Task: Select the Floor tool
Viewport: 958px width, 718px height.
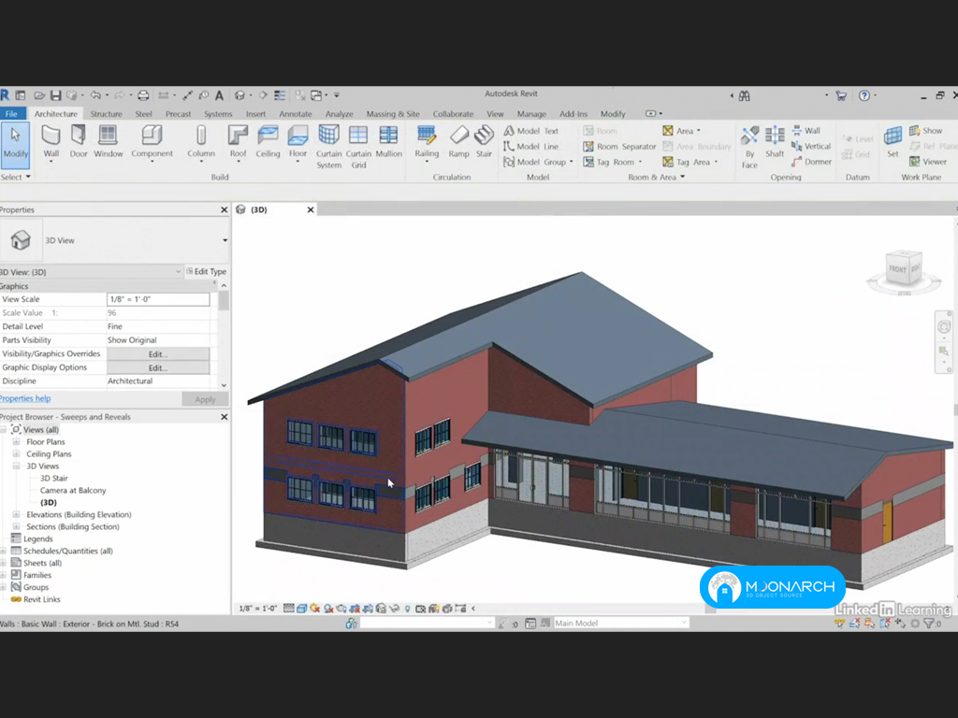Action: (298, 142)
